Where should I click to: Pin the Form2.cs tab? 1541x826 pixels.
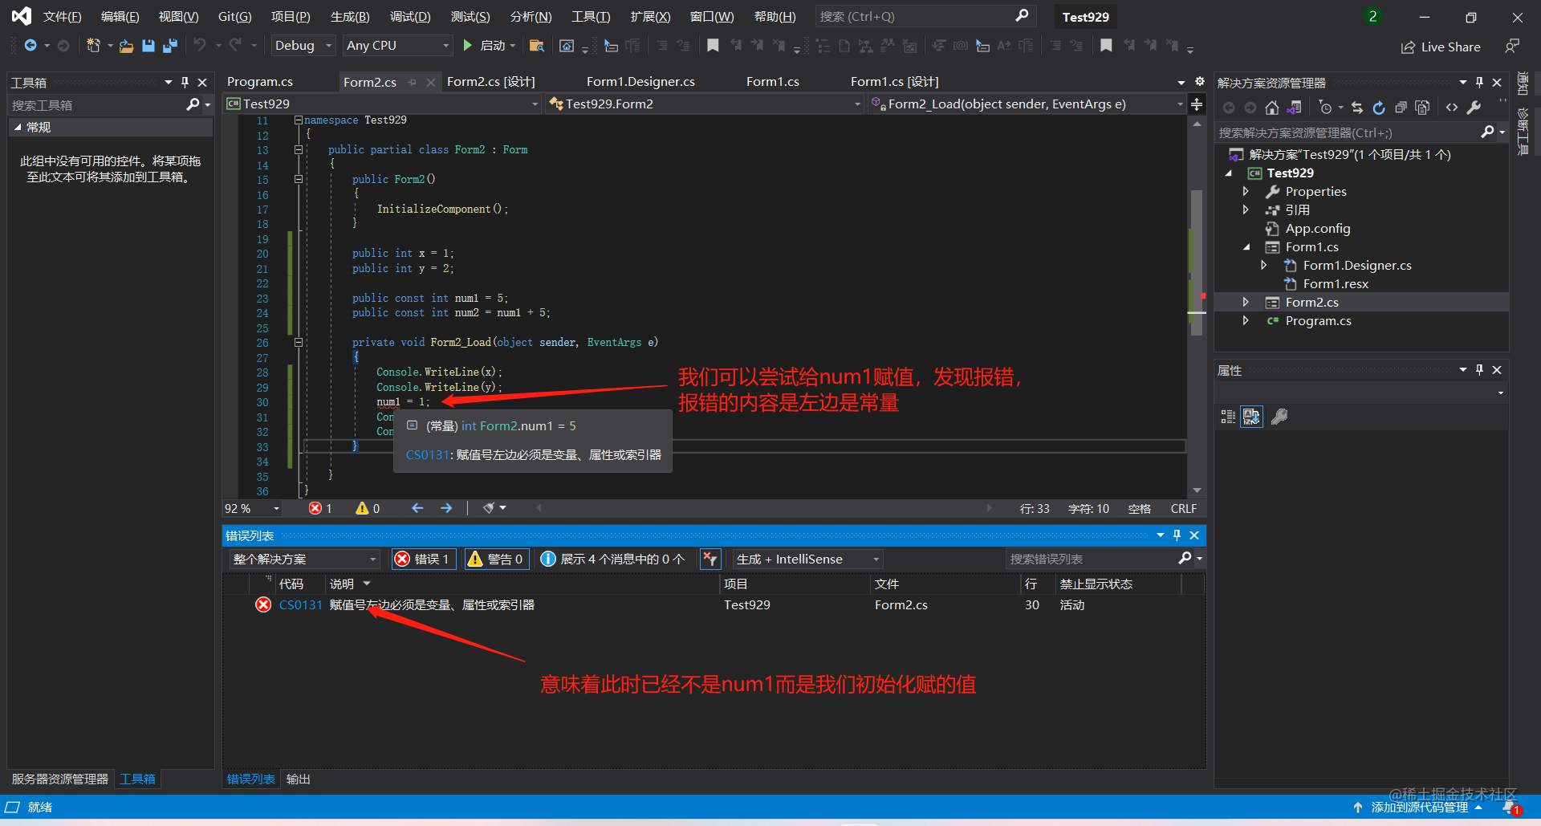(x=413, y=82)
